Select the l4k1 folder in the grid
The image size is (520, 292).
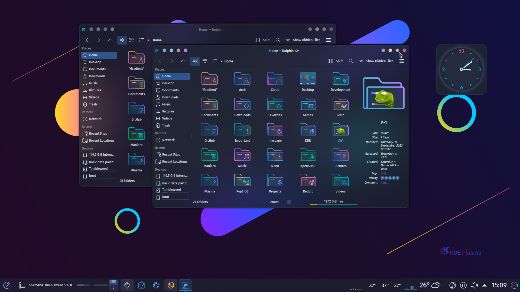(340, 132)
